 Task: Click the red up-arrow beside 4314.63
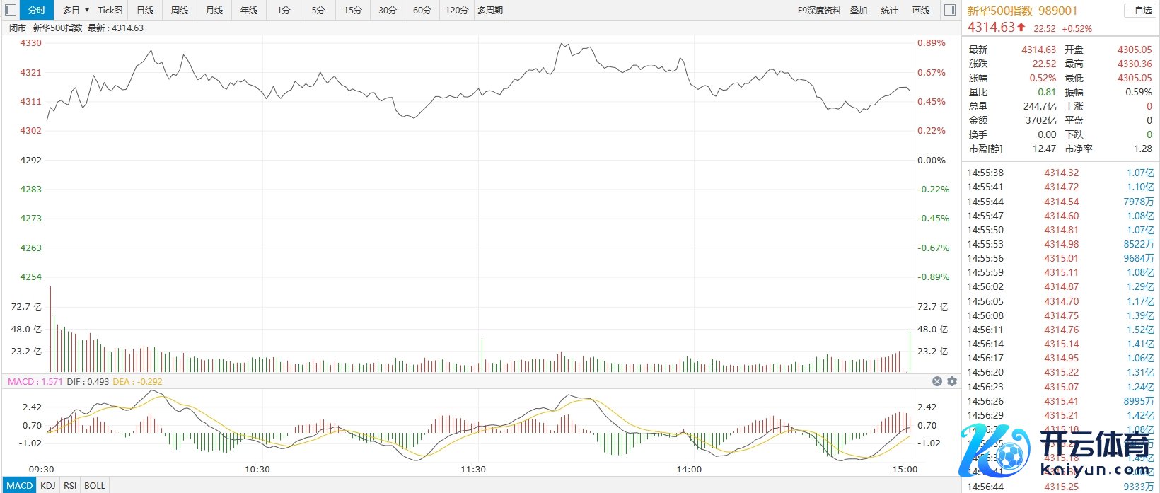pos(1021,28)
